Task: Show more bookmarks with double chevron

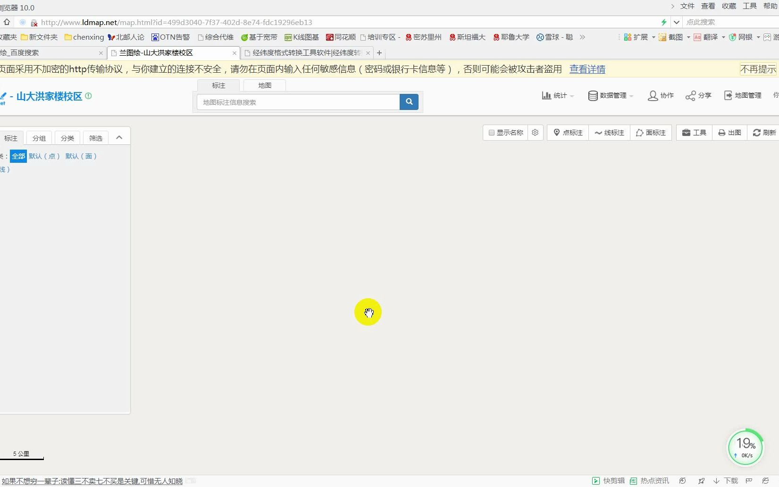Action: (x=582, y=37)
